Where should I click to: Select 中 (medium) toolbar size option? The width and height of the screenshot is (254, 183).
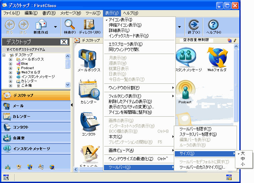(x=243, y=159)
